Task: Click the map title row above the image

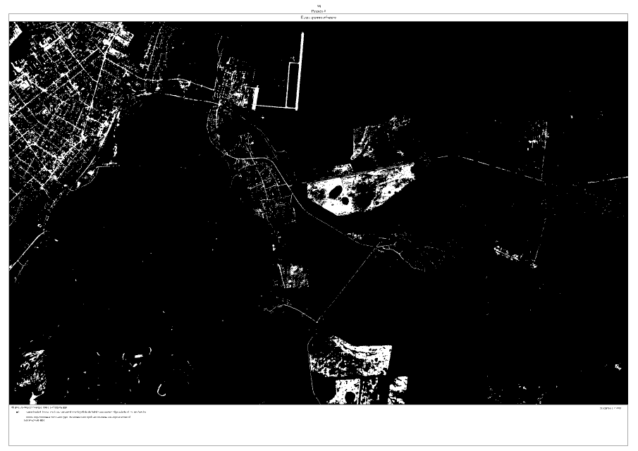Action: coord(319,17)
